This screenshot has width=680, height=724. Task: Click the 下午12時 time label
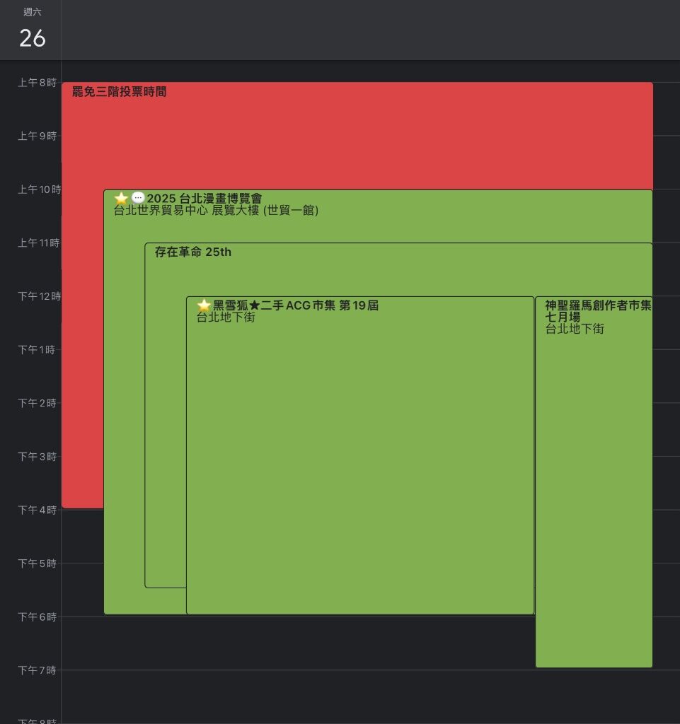click(x=39, y=296)
